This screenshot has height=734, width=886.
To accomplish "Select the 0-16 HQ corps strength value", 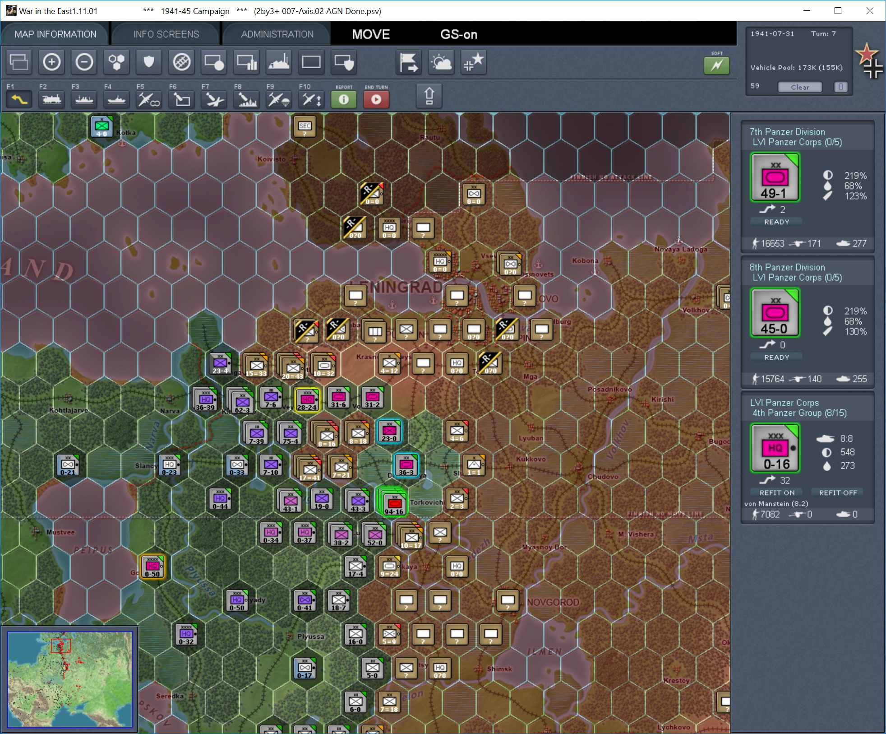I will click(776, 464).
